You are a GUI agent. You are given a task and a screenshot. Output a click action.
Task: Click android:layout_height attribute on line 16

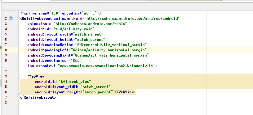(58, 92)
